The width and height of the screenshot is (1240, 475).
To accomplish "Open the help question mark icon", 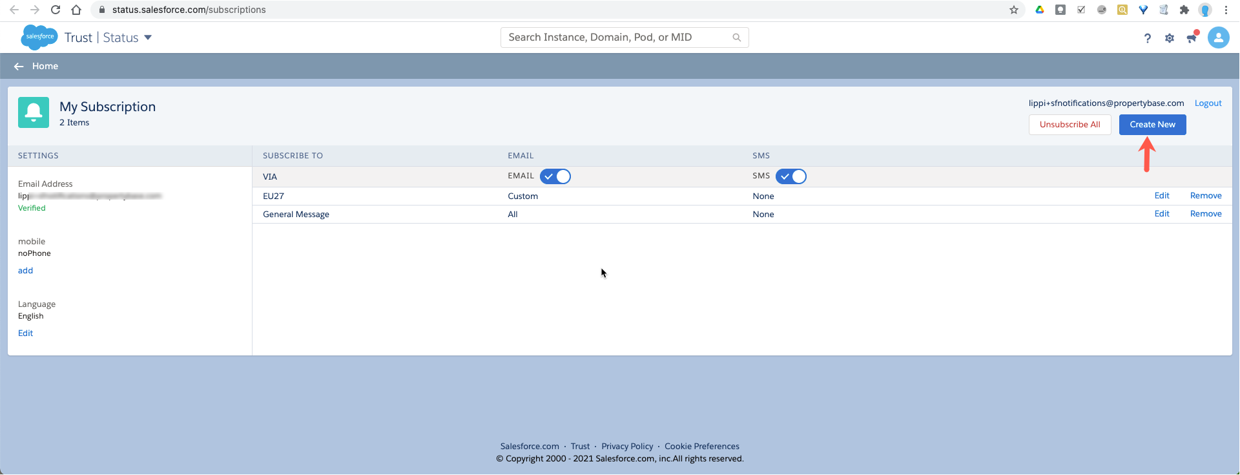I will pos(1148,38).
